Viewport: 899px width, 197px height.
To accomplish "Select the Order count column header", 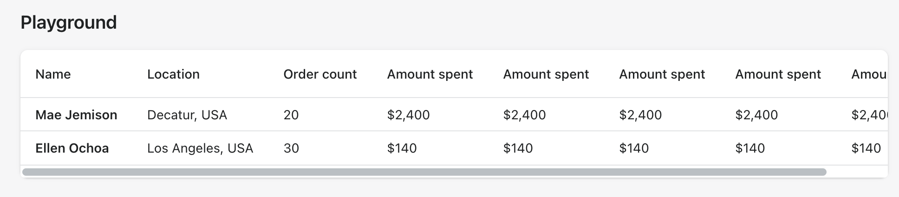I will (320, 74).
